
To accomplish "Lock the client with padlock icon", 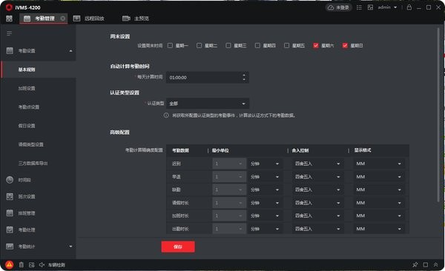I will [409, 7].
